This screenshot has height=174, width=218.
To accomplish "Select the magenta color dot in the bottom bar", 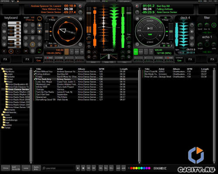I will pyautogui.click(x=149, y=168).
